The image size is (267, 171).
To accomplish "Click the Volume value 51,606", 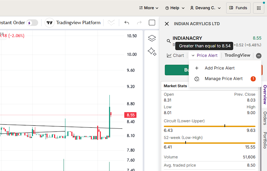I will click(249, 157).
